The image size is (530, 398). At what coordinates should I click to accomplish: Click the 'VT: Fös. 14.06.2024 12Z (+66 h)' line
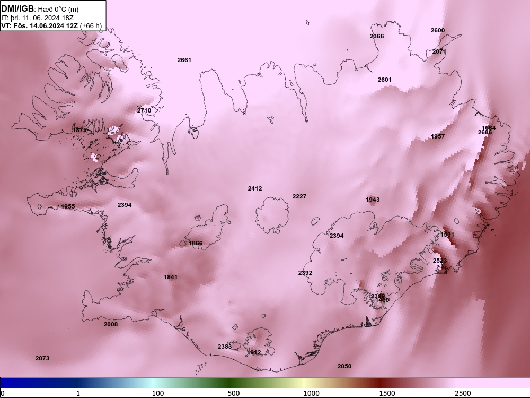point(51,25)
